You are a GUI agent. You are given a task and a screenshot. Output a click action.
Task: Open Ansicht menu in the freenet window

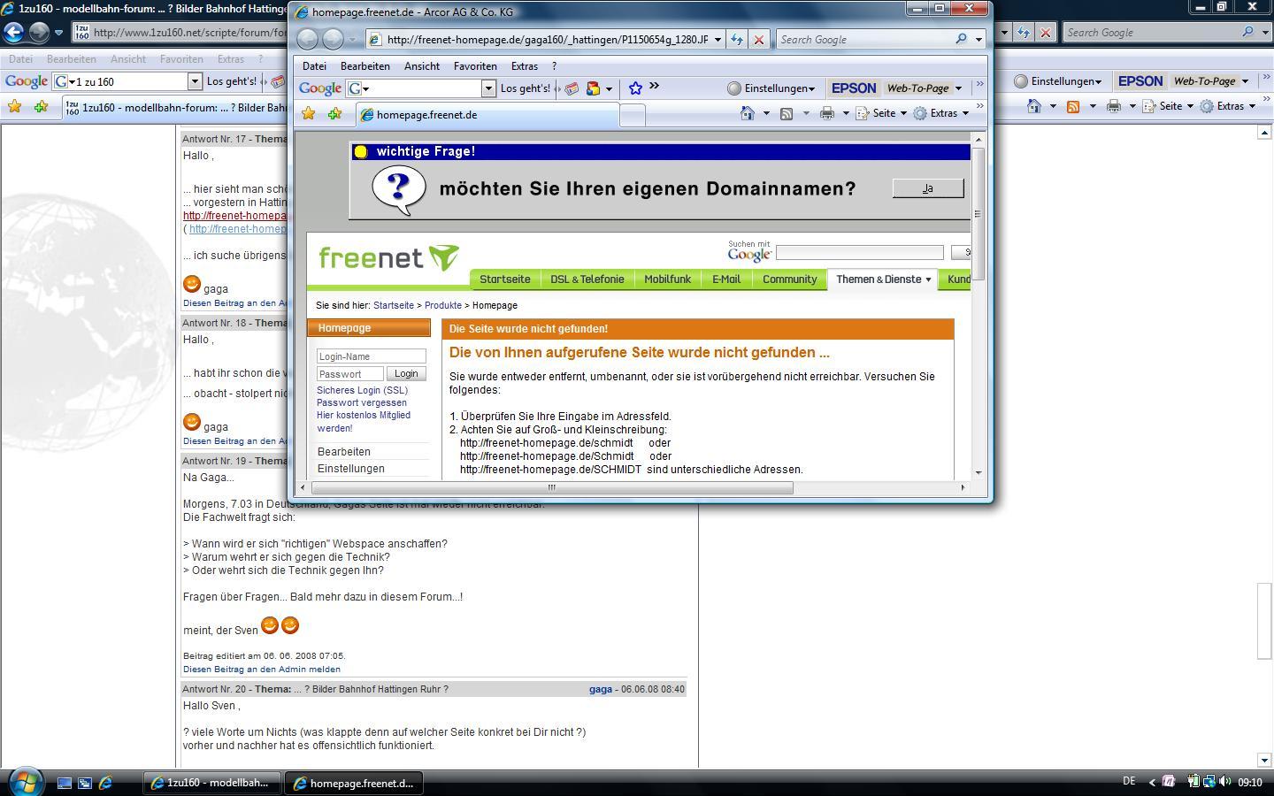[421, 66]
